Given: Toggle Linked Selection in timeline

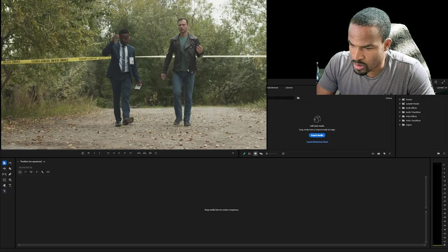Looking at the screenshot, I should point(31,172).
